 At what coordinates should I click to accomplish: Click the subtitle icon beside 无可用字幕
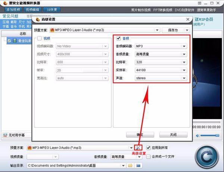(5, 135)
